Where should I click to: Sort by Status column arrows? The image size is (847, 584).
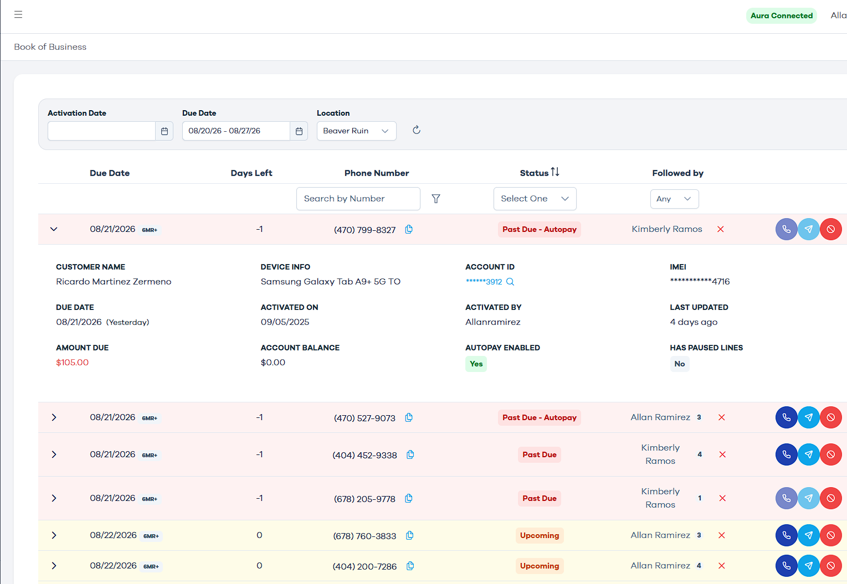[555, 172]
